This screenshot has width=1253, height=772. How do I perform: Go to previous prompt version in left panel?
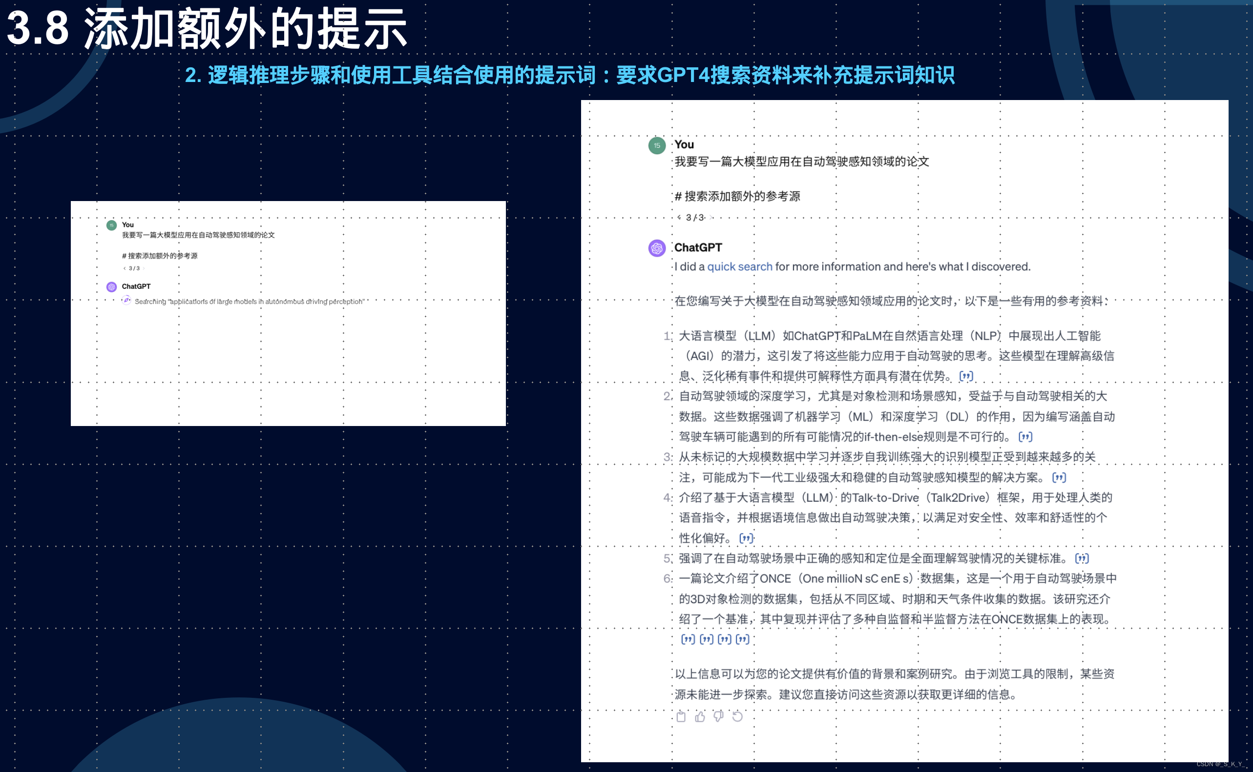point(124,268)
